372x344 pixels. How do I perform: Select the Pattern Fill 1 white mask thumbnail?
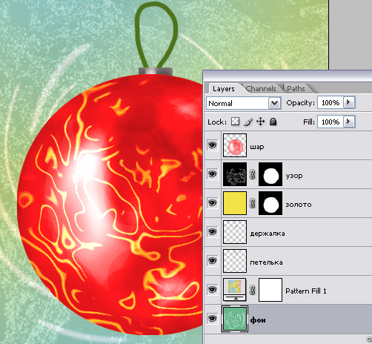tap(270, 290)
